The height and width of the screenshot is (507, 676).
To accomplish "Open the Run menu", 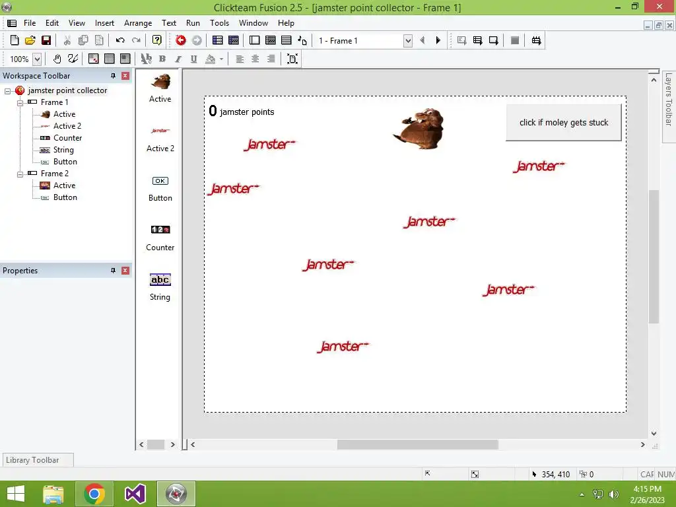I will pos(193,23).
